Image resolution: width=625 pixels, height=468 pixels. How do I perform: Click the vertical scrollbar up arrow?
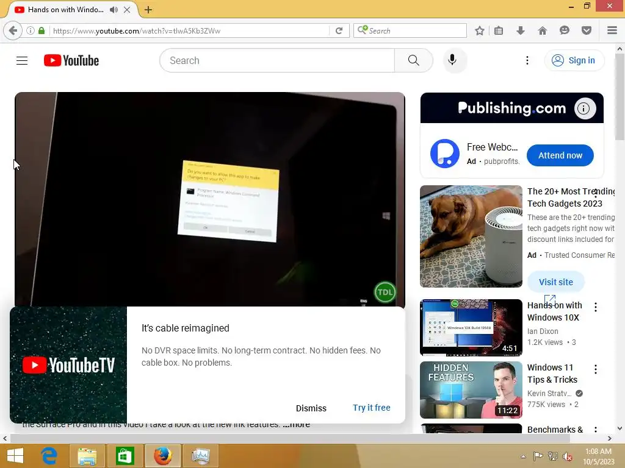620,49
